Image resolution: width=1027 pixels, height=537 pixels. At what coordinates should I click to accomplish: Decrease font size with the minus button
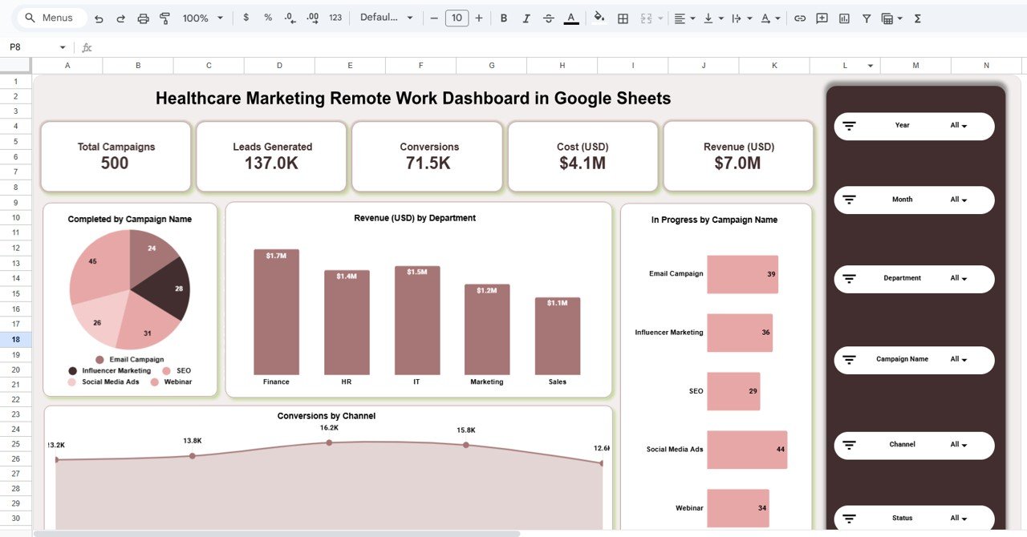pyautogui.click(x=434, y=17)
